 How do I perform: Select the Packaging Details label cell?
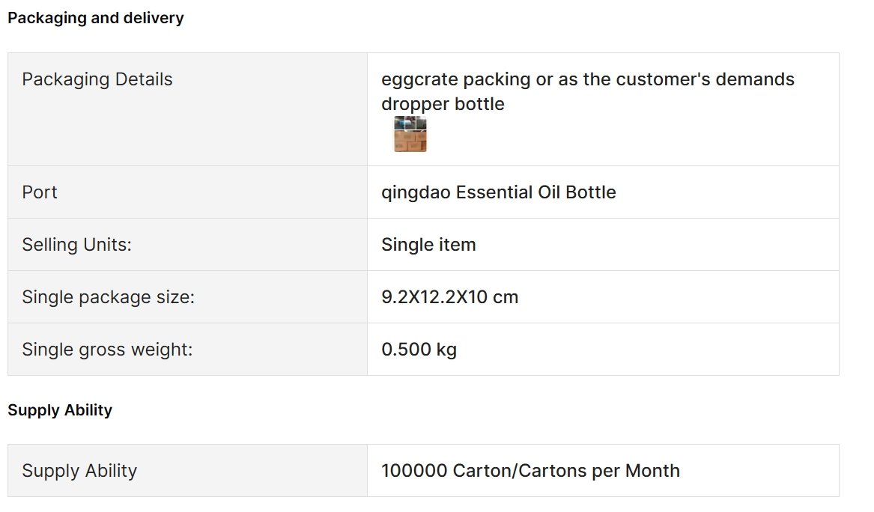tap(187, 109)
